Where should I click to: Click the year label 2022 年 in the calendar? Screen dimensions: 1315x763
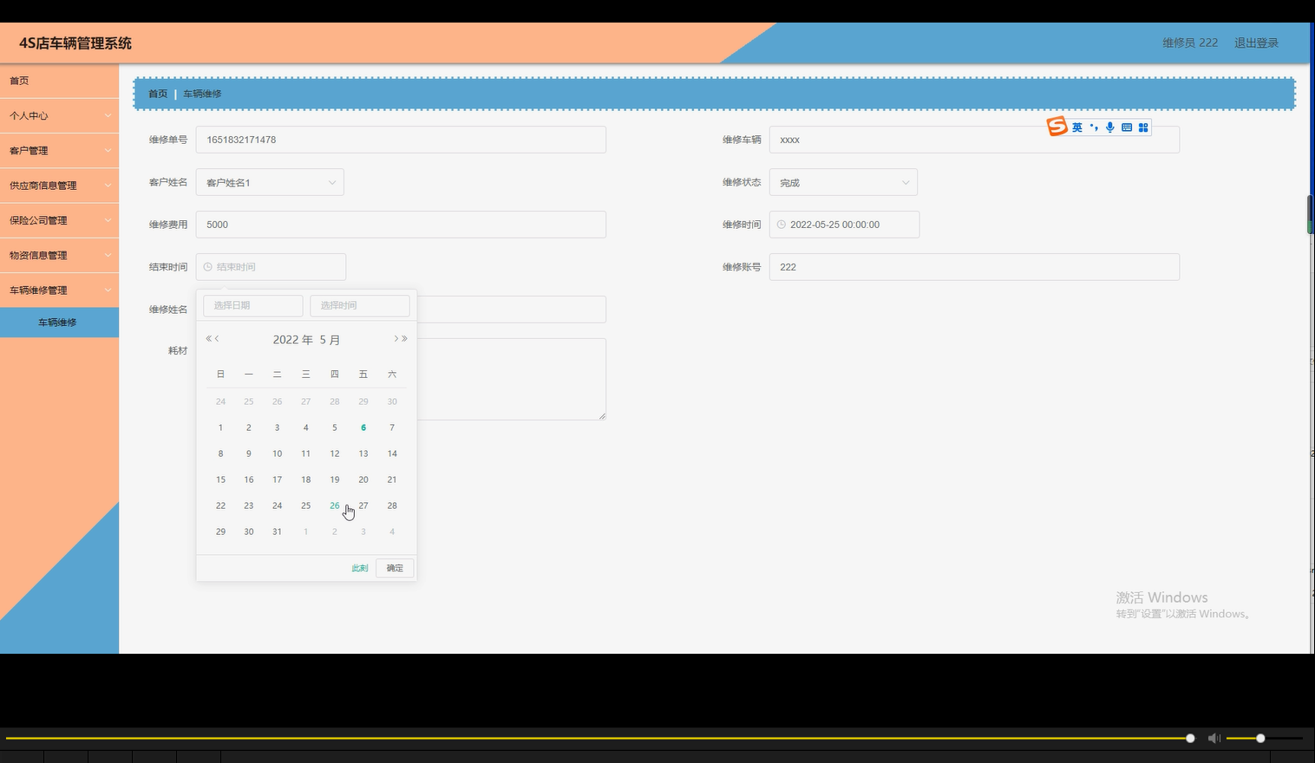click(292, 340)
